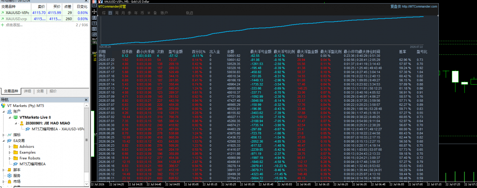Switch to the 详细 tab
Image resolution: width=477 pixels, height=188 pixels.
pyautogui.click(x=28, y=91)
